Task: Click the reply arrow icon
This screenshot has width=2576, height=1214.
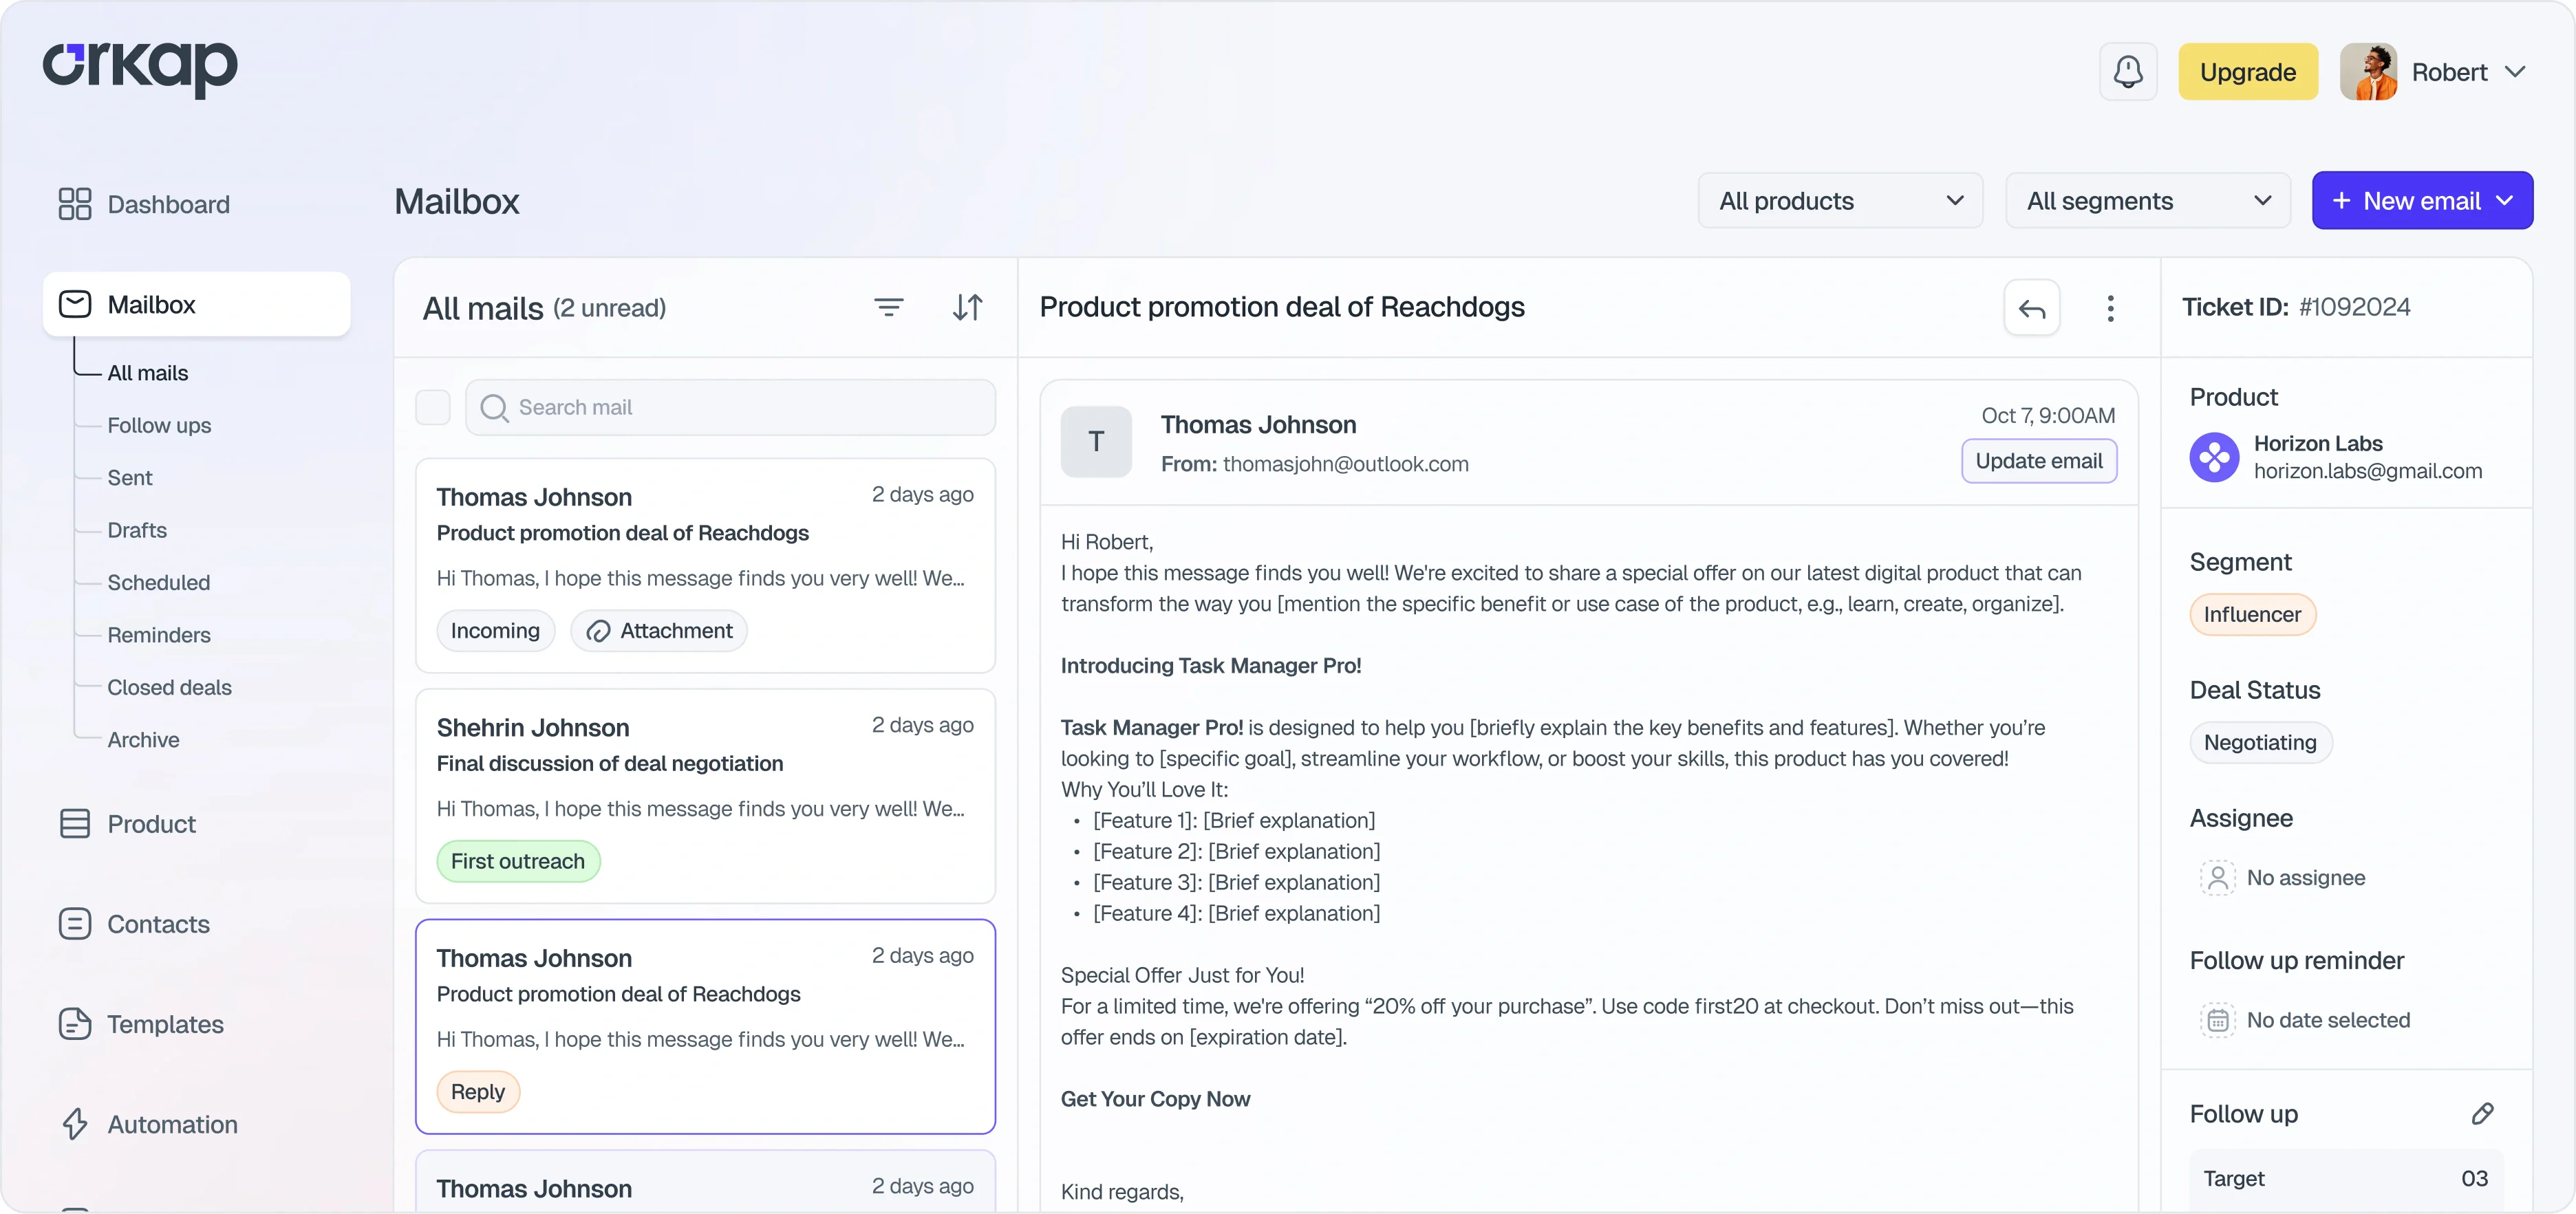Action: click(x=2031, y=308)
